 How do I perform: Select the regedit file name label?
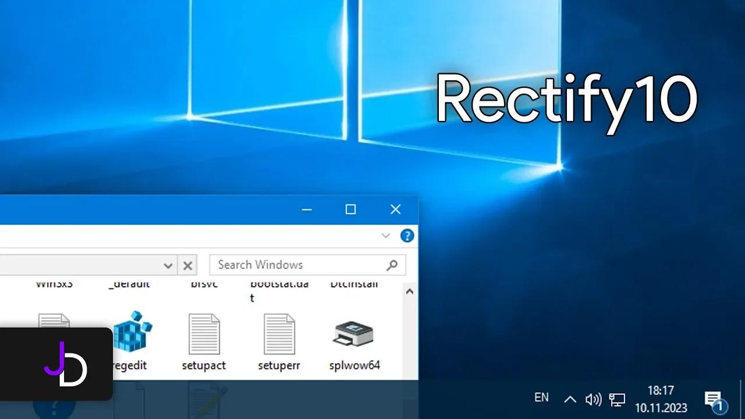[x=129, y=366]
